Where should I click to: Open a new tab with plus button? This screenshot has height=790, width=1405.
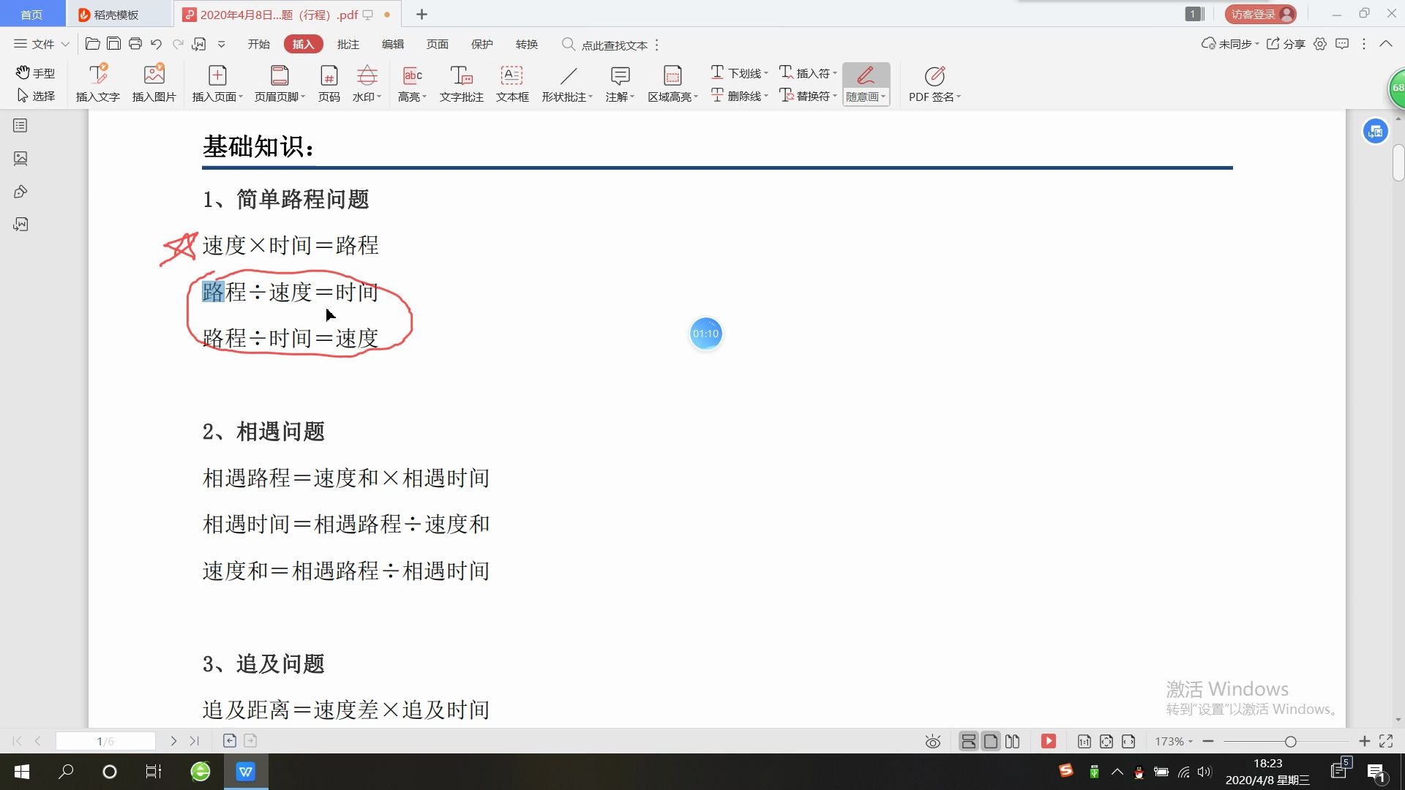click(x=421, y=15)
